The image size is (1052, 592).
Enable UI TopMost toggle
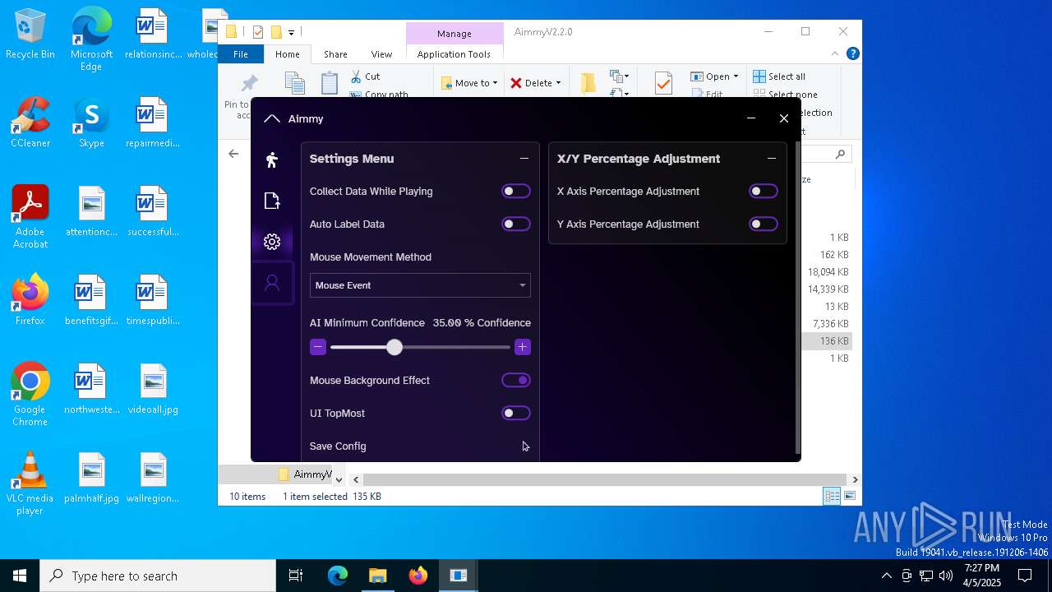[516, 413]
